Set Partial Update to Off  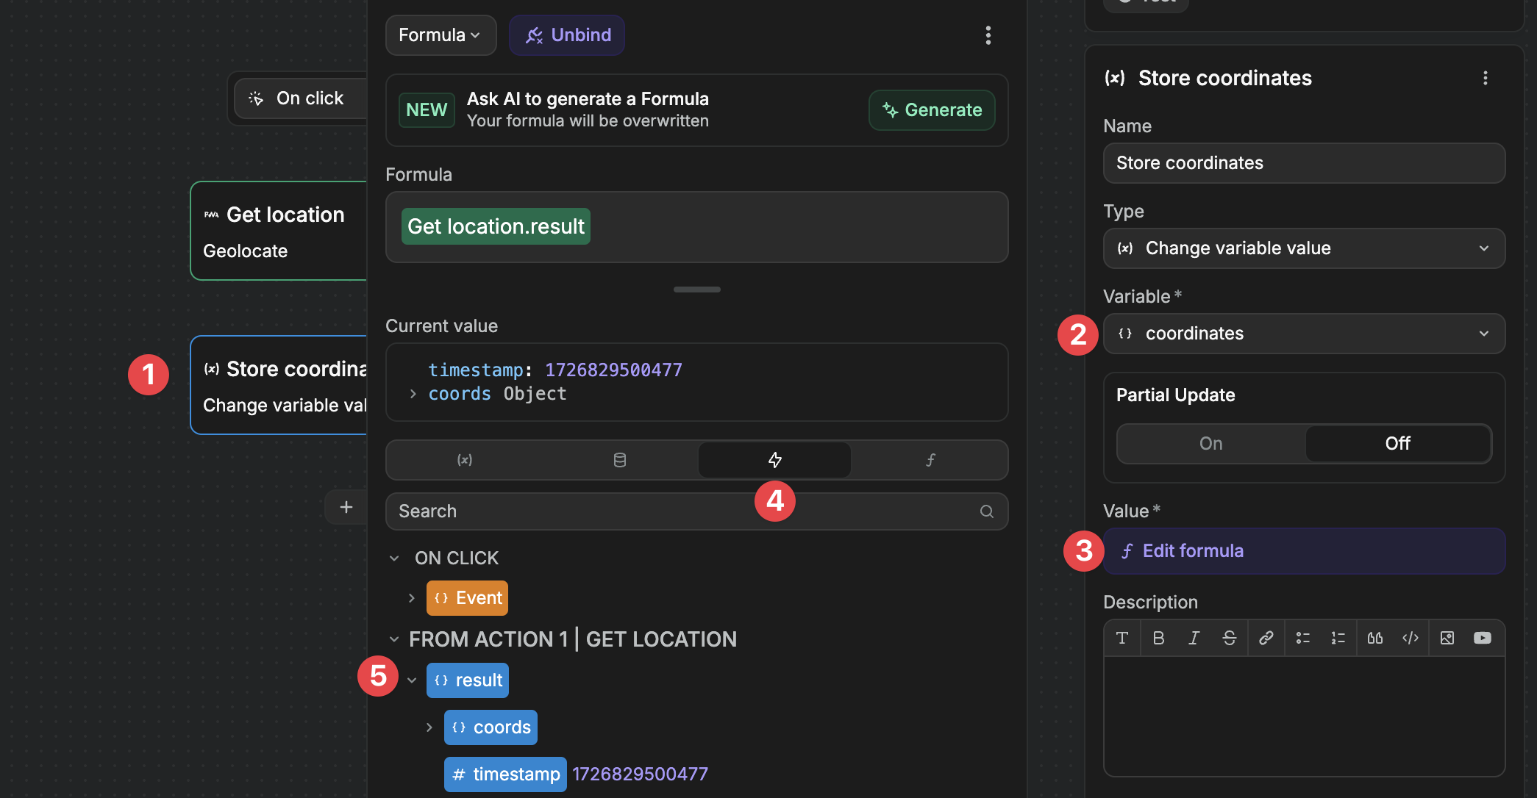(1397, 444)
